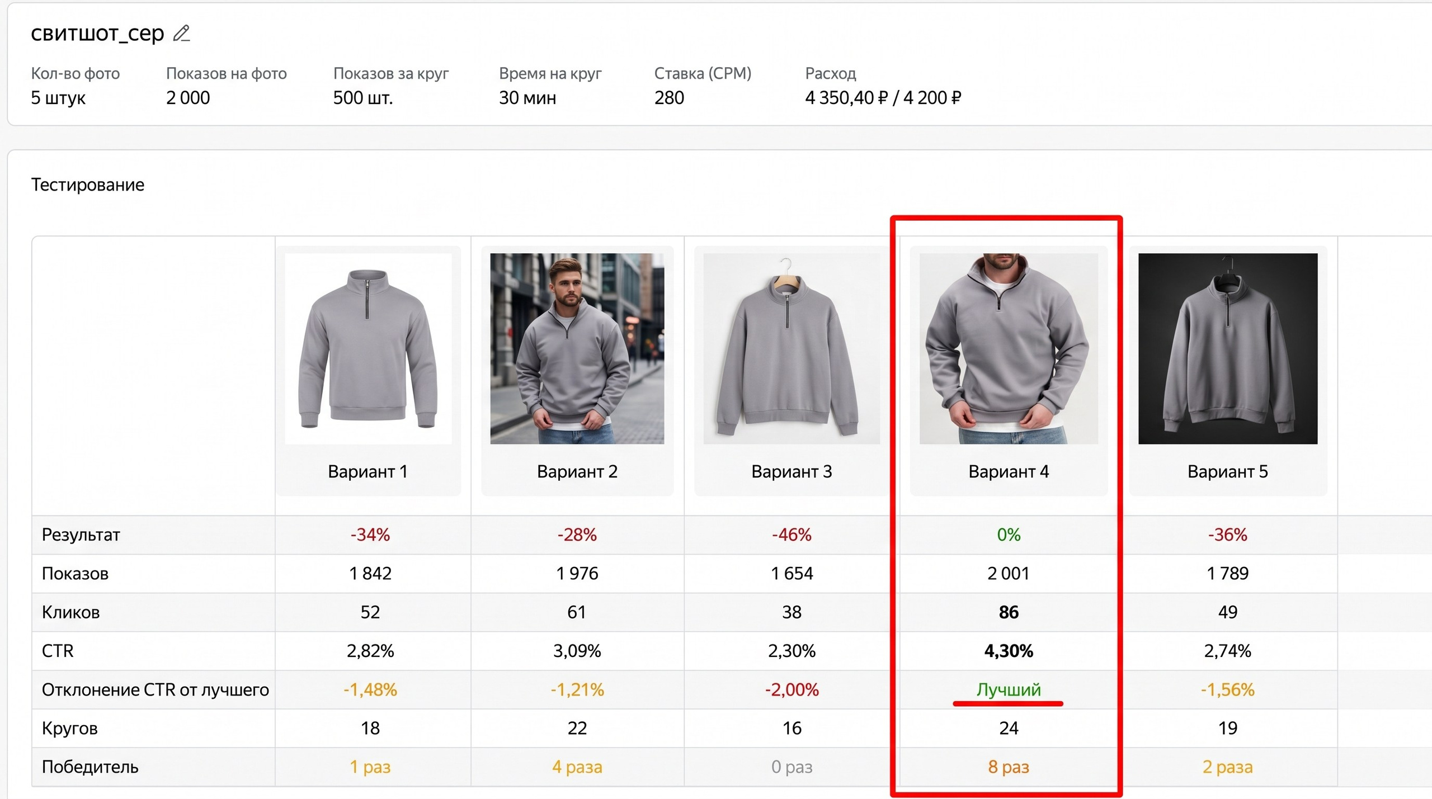Click the Ставка (CPM) value 280

click(669, 98)
